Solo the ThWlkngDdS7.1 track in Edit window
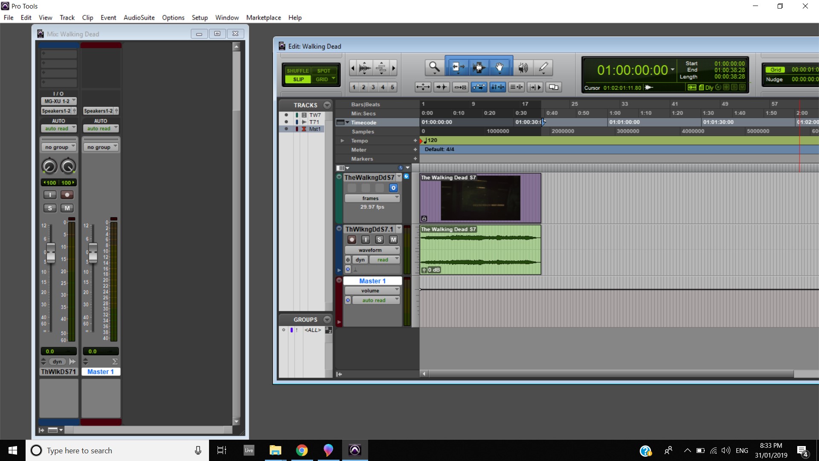Image resolution: width=819 pixels, height=461 pixels. tap(379, 240)
